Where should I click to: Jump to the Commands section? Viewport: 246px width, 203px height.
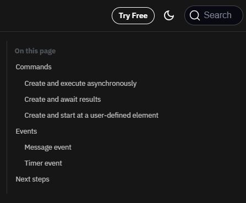click(x=34, y=67)
